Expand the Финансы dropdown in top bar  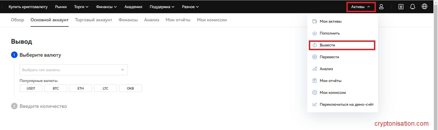coord(106,7)
